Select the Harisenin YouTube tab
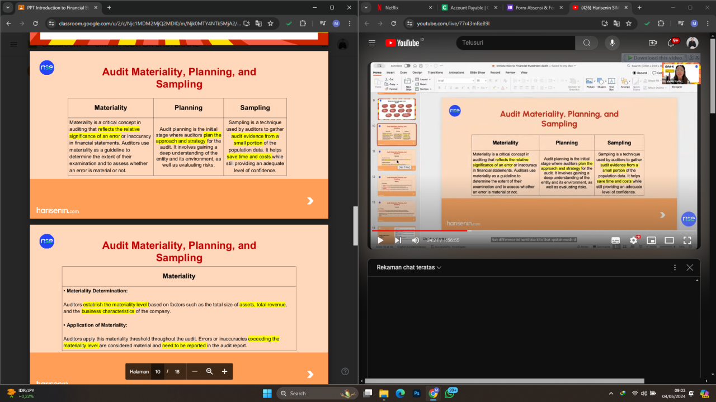The image size is (716, 402). [x=599, y=8]
